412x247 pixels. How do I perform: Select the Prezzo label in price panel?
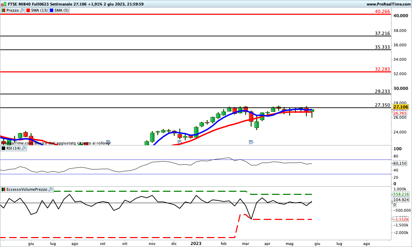coord(13,10)
